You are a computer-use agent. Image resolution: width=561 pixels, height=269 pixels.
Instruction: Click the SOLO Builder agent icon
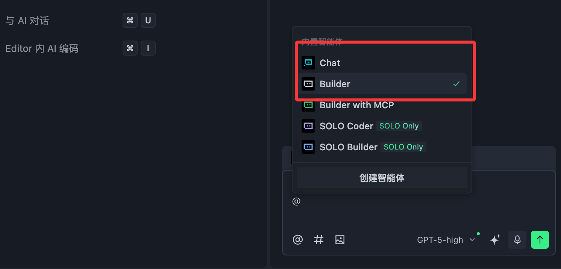click(308, 147)
